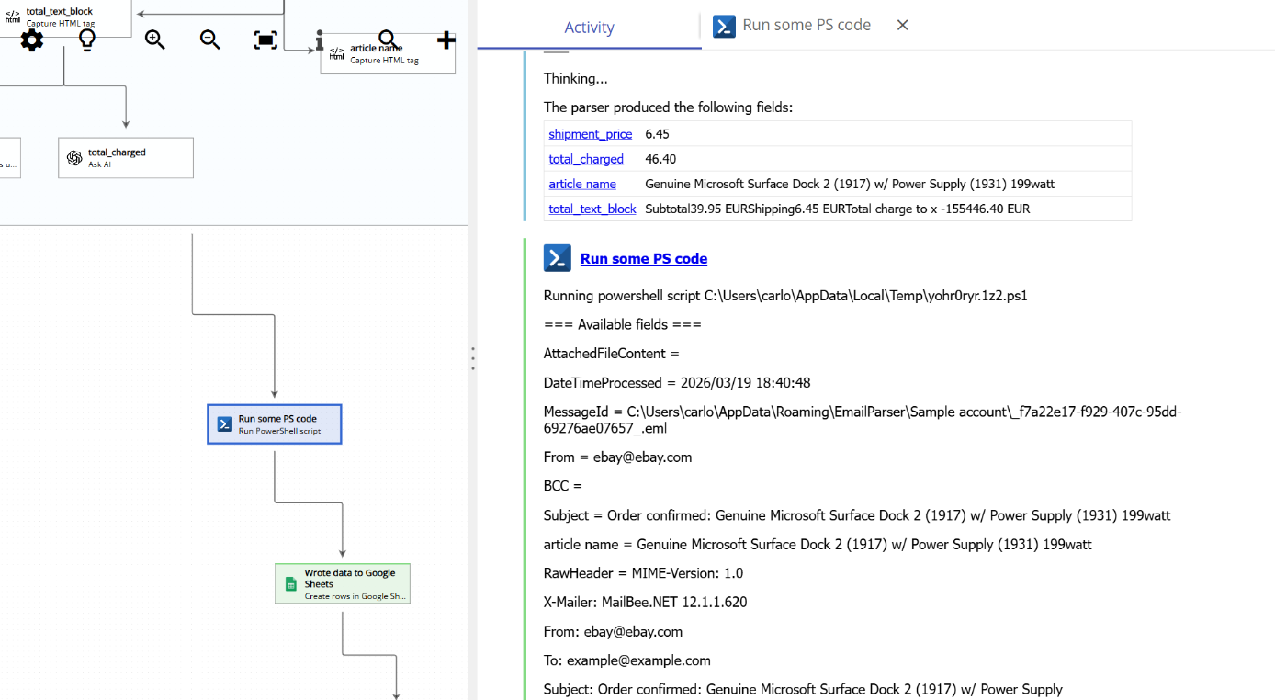Click the dotted pane divider handle
The width and height of the screenshot is (1275, 700).
[x=473, y=358]
